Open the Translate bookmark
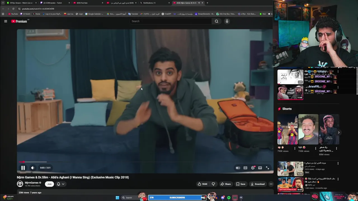Screen dimensions: 358x201 click(x=133, y=14)
